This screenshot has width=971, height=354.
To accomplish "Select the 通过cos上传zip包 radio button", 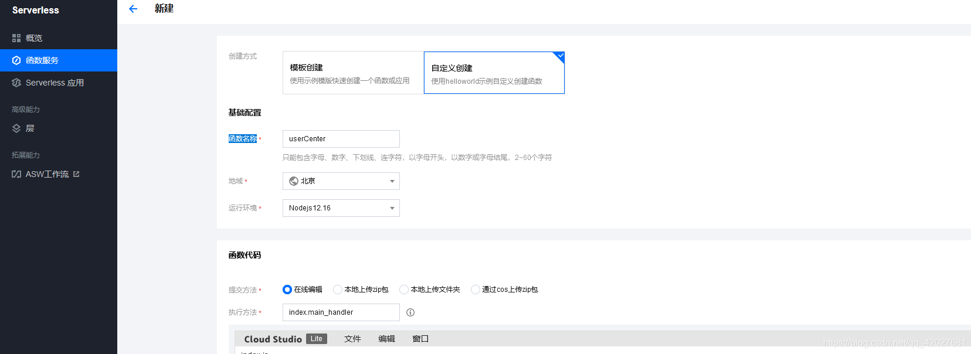I will (476, 290).
